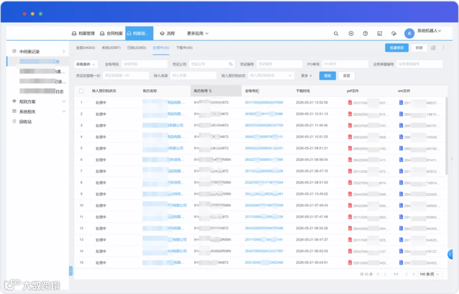This screenshot has width=459, height=294.
Task: Open the 转入预归档状态 select box
Action: point(271,75)
